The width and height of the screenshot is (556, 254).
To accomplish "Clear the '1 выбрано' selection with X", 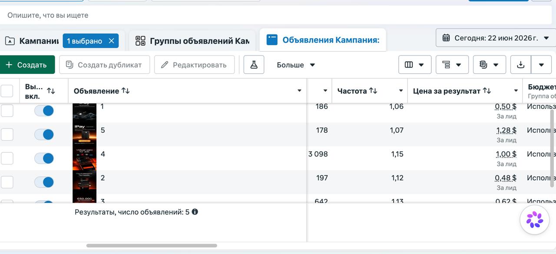I will (111, 41).
